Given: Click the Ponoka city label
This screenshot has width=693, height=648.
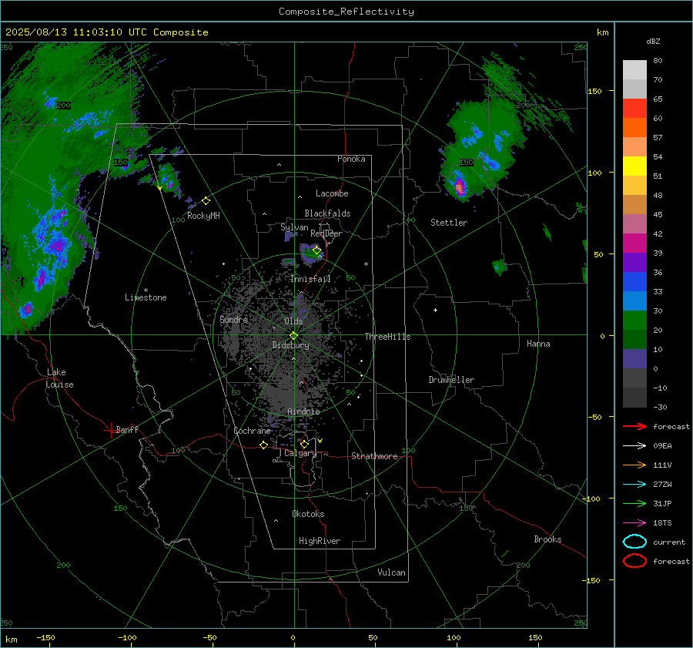Looking at the screenshot, I should [x=351, y=159].
